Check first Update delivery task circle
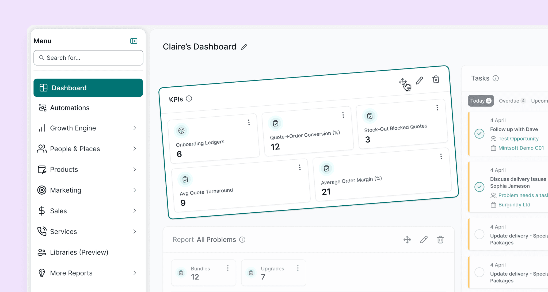The height and width of the screenshot is (292, 548). pos(479,234)
